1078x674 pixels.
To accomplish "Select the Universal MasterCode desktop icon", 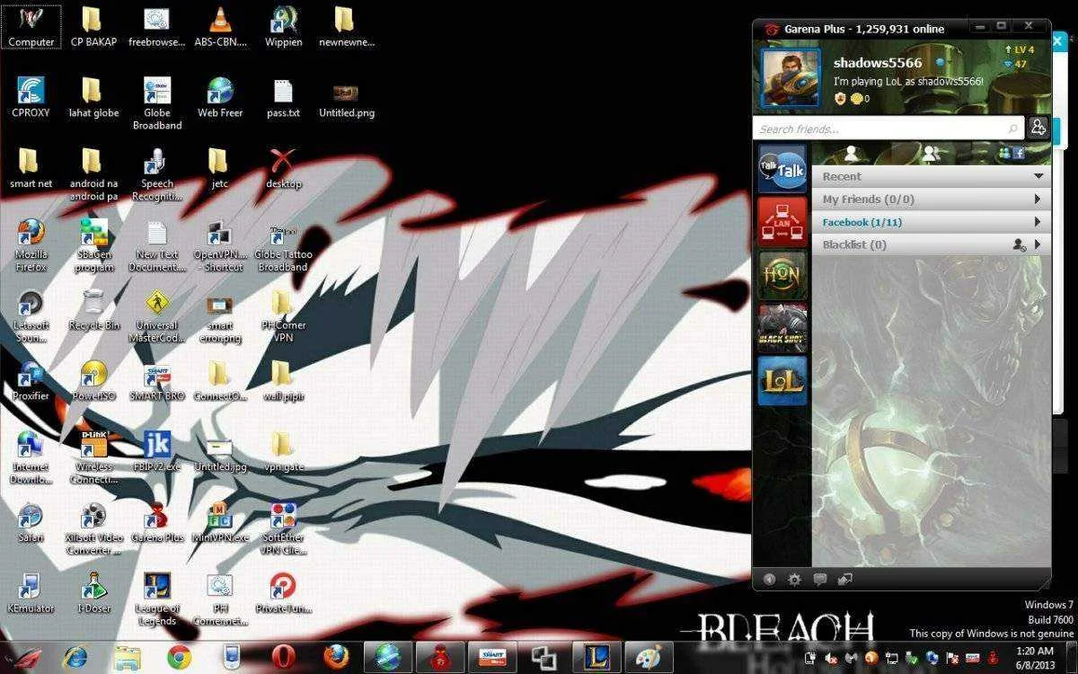I will click(x=157, y=315).
